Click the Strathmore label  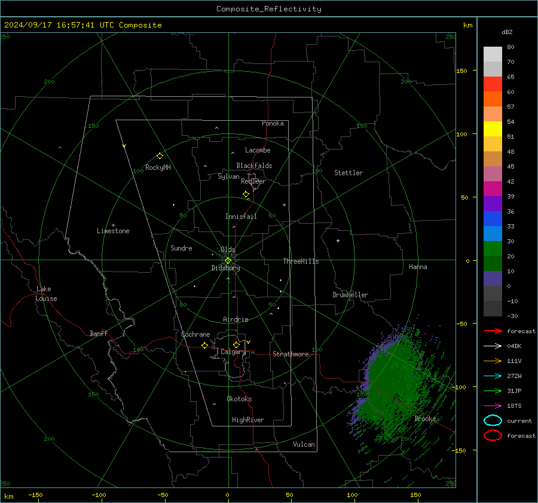[x=291, y=354]
